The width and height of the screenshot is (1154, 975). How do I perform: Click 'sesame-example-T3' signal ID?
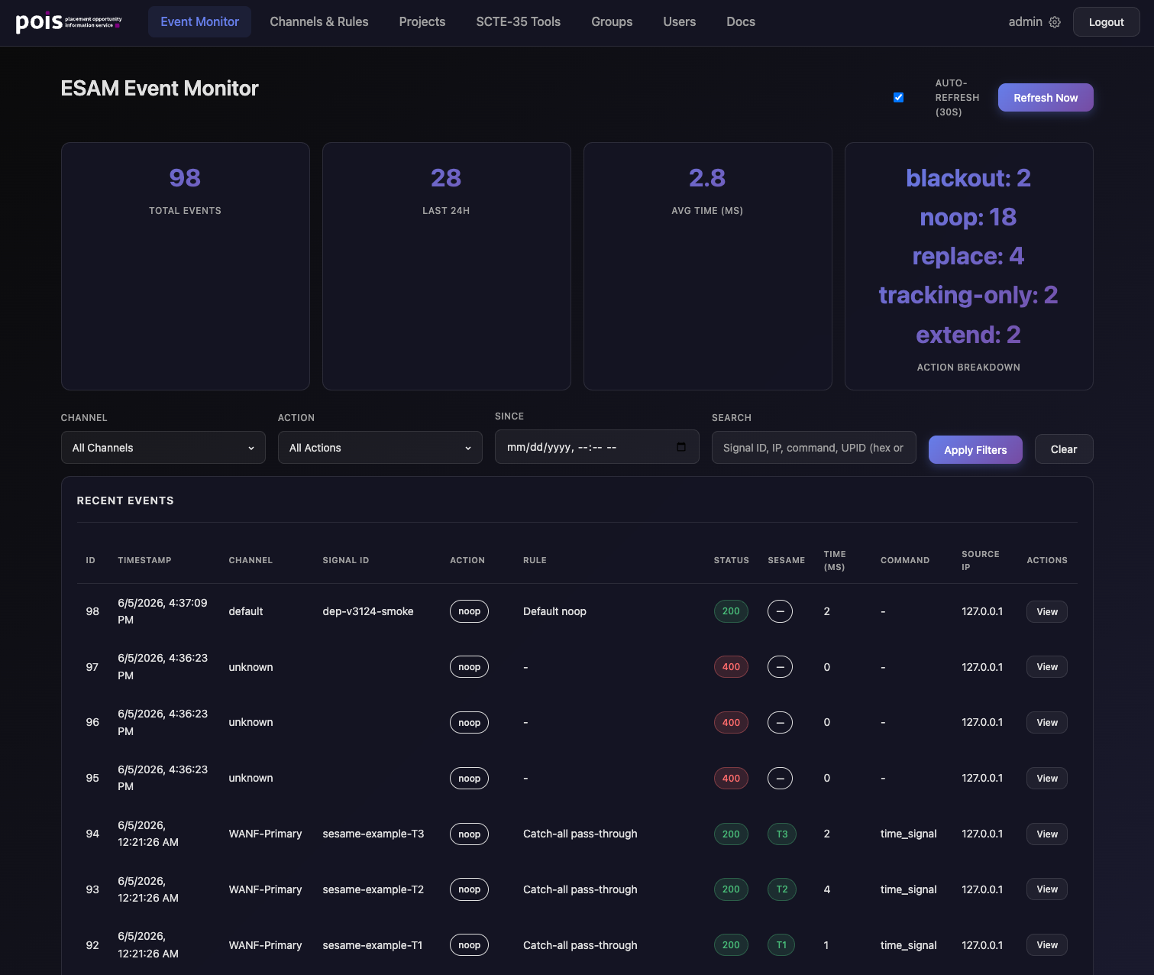373,834
